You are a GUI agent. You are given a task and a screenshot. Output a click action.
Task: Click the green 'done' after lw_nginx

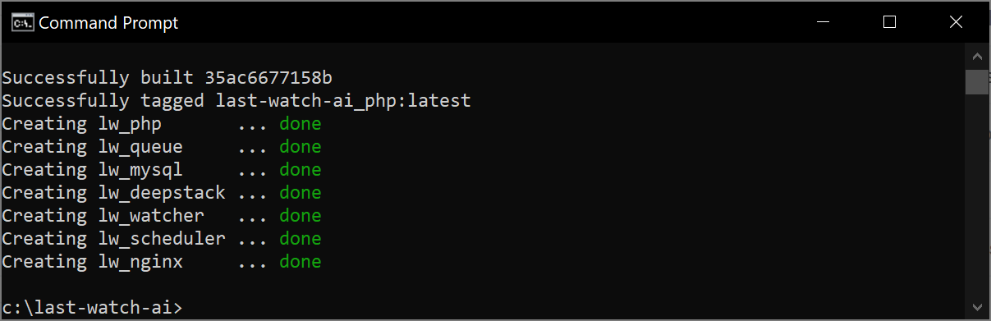tap(301, 262)
